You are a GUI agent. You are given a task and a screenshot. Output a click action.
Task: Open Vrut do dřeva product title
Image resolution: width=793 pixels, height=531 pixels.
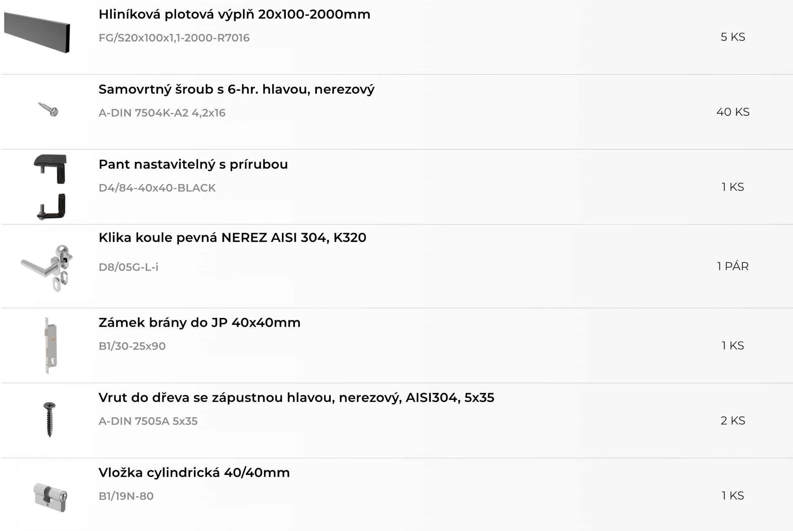296,398
